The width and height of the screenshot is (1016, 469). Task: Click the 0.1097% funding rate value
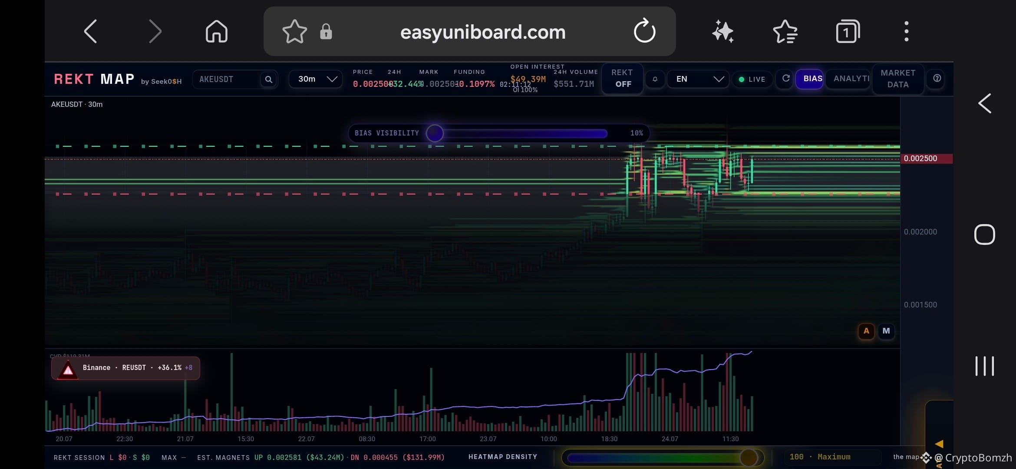pos(475,84)
